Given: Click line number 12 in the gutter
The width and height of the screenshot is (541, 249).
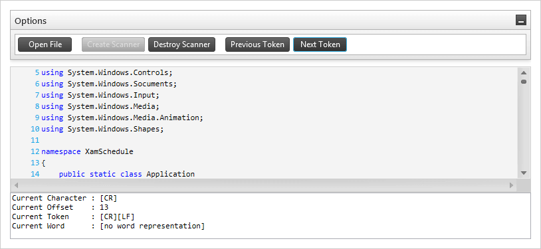Looking at the screenshot, I should (35, 151).
